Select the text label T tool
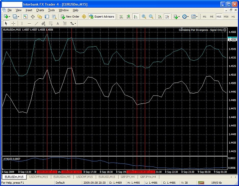 [x=65, y=24]
